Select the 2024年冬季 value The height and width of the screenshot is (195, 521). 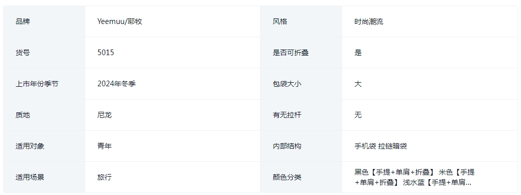(x=116, y=84)
